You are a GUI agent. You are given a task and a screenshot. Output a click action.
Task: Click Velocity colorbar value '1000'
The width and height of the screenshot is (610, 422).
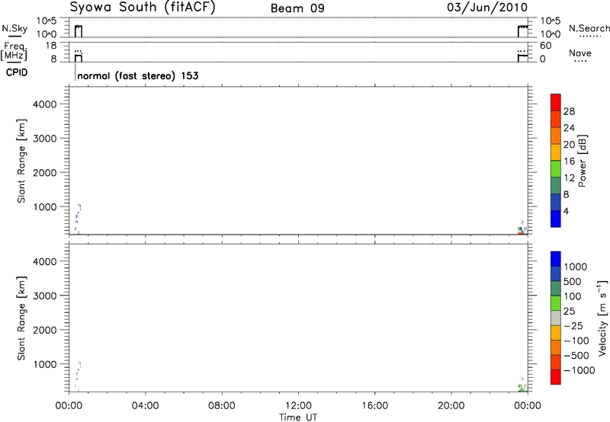click(576, 267)
